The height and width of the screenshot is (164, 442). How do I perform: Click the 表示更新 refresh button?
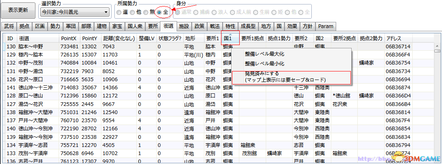(18, 10)
